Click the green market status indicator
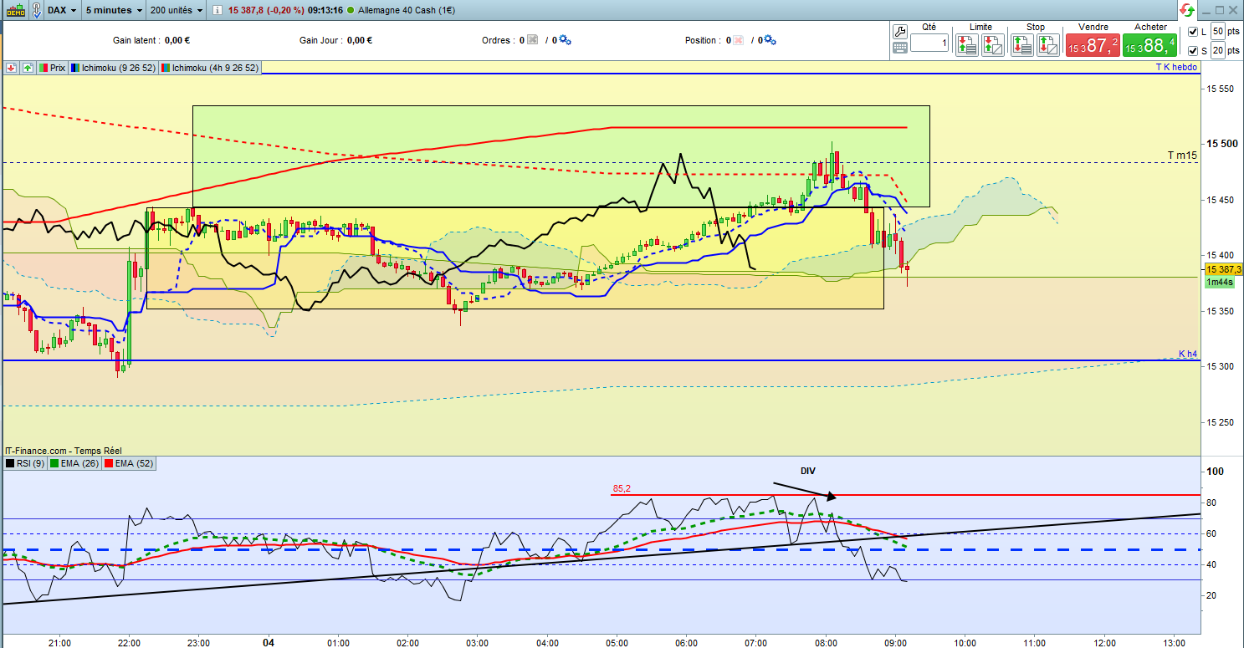 pos(350,10)
